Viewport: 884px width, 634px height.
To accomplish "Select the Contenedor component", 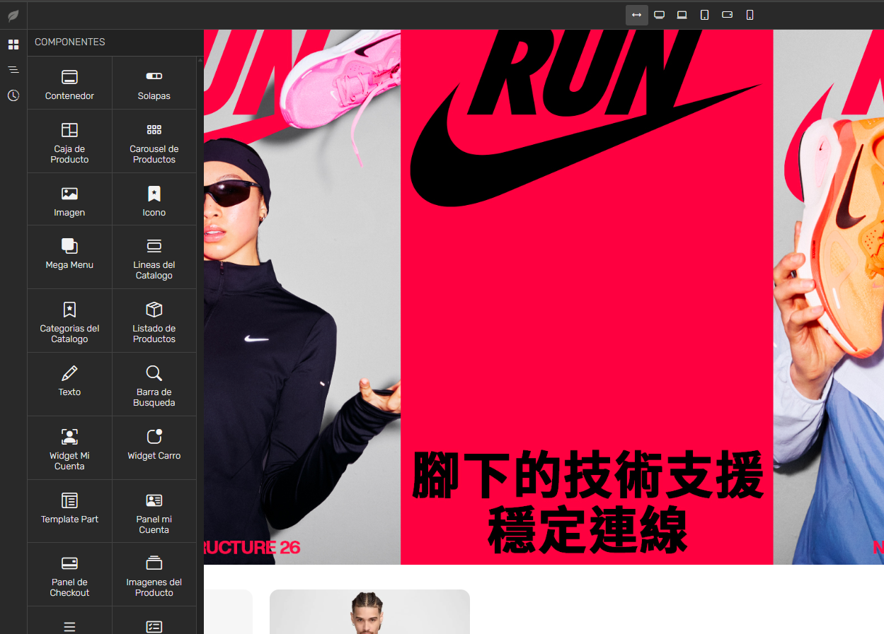I will 69,82.
